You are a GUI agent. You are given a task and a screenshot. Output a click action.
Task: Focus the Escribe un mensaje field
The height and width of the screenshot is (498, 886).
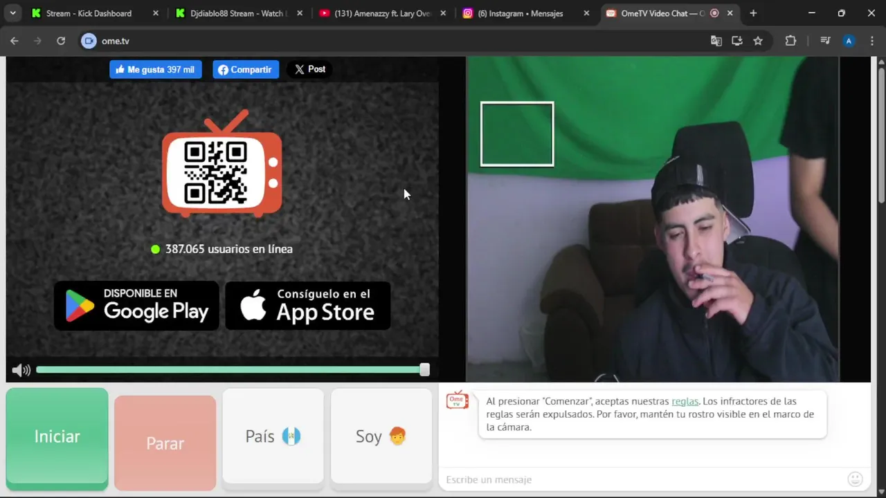(644, 479)
